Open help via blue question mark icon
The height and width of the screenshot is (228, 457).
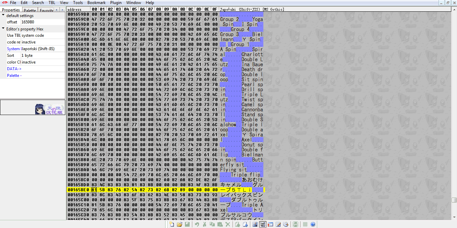(x=313, y=224)
